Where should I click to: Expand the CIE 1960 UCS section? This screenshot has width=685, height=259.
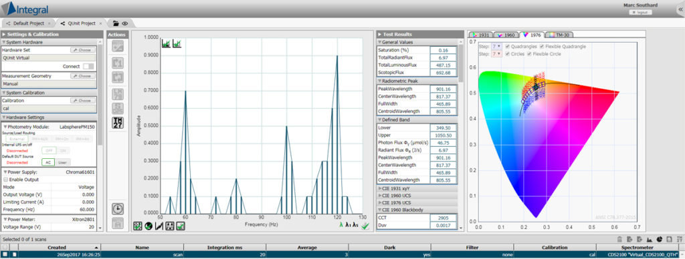click(x=380, y=196)
